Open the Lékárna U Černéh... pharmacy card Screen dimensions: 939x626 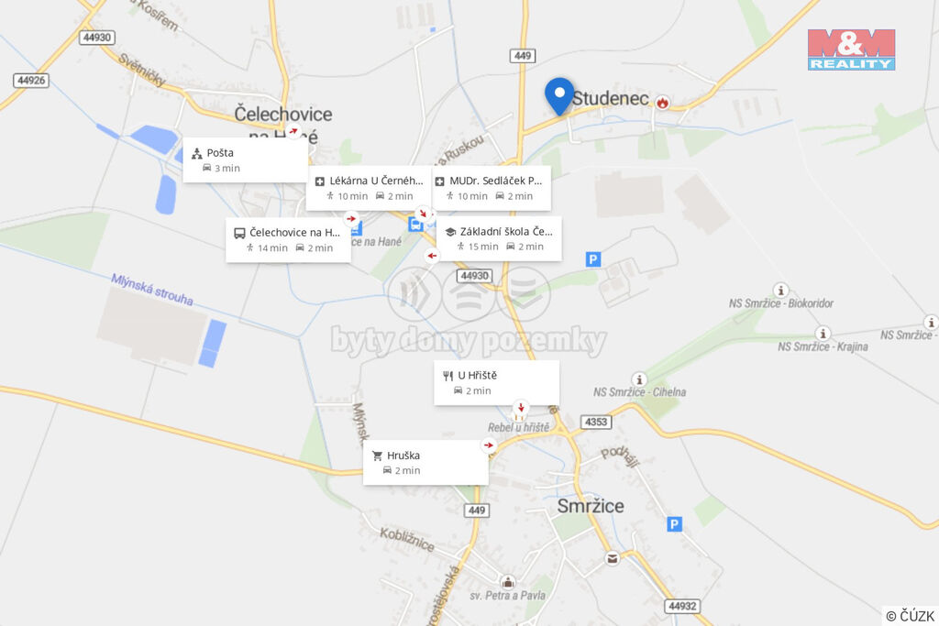click(x=369, y=188)
